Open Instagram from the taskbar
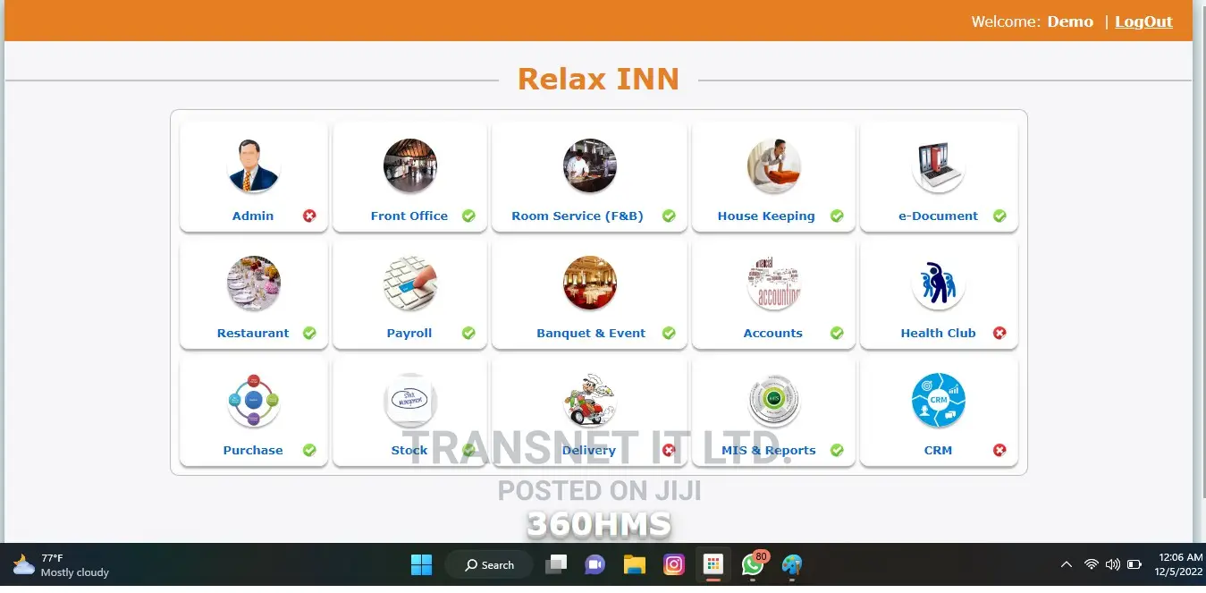This screenshot has height=593, width=1206. click(674, 565)
